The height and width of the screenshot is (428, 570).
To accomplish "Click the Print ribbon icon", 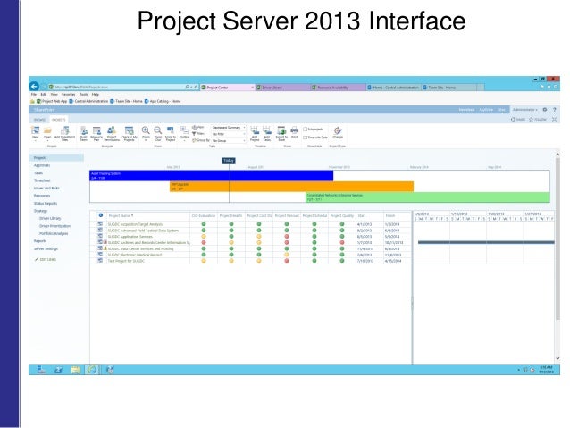I will (x=295, y=132).
